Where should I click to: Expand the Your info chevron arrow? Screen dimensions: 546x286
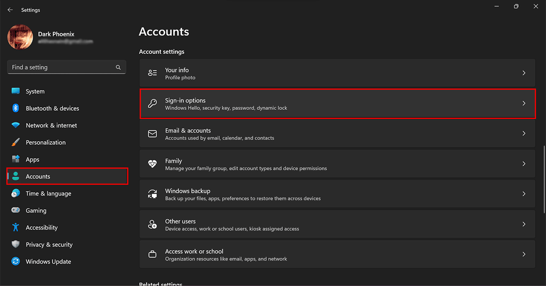(x=524, y=73)
